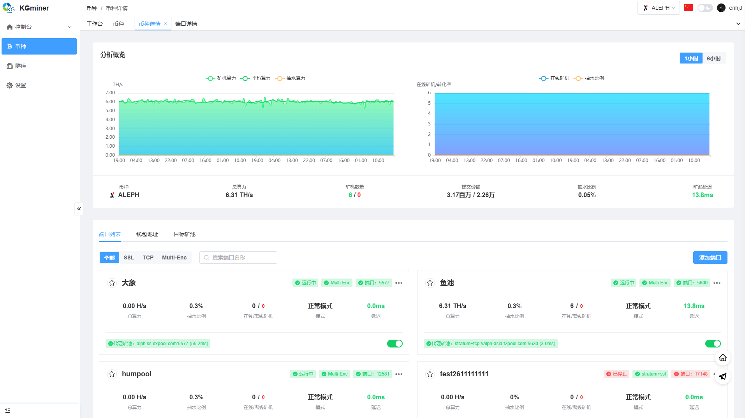This screenshot has height=418, width=745.
Task: Disable the 大象 port switch
Action: point(395,344)
